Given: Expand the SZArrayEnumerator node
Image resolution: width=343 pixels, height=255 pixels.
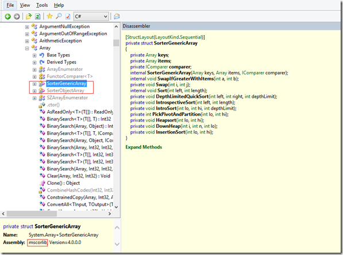Looking at the screenshot, I should tap(34, 98).
